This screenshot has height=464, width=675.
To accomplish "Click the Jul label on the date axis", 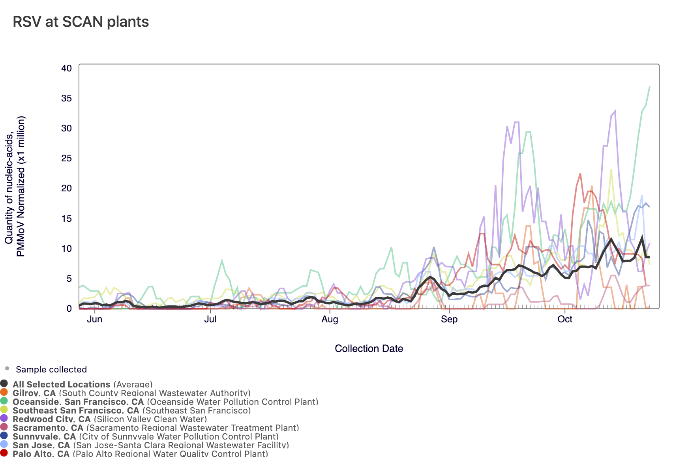I will pos(210,319).
